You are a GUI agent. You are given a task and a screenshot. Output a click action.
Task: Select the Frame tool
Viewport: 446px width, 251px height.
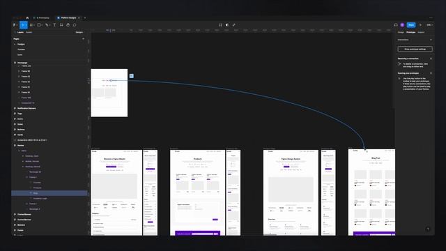click(31, 25)
